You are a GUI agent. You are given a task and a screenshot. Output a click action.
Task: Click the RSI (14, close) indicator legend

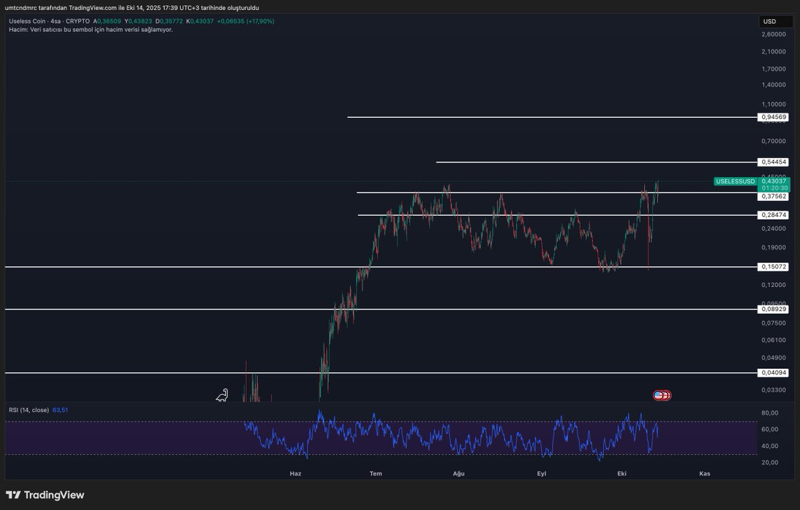[x=29, y=410]
